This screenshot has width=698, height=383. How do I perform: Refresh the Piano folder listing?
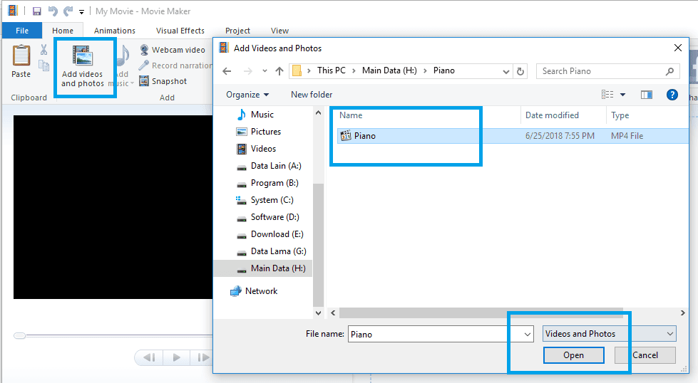click(520, 71)
